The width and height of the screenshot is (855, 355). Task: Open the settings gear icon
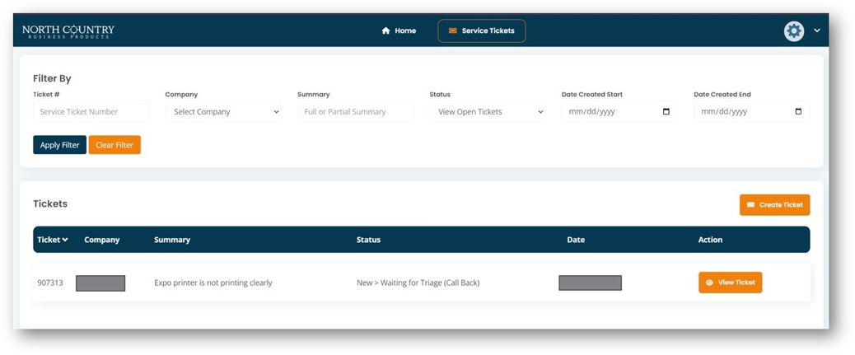point(794,31)
